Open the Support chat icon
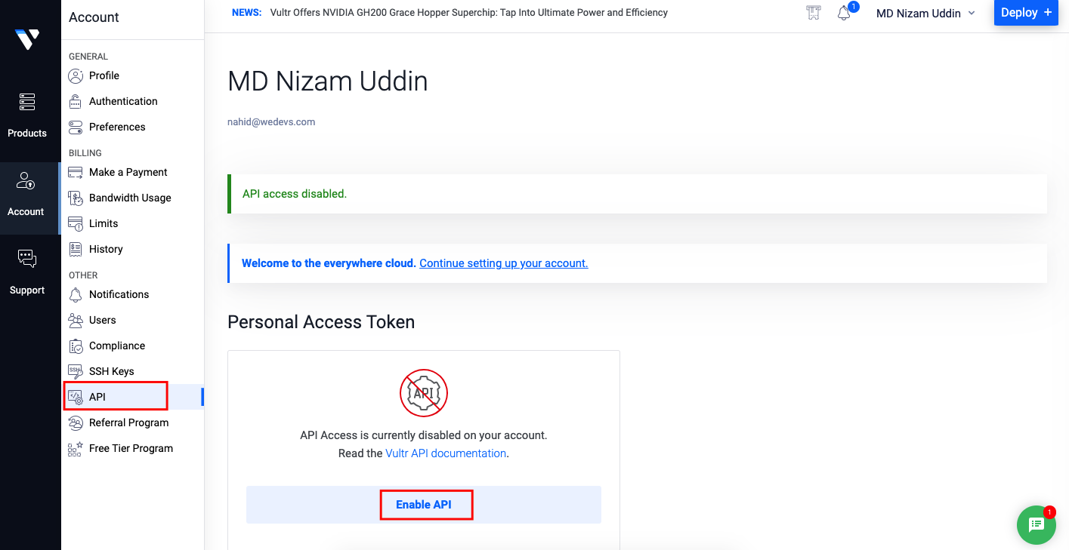The width and height of the screenshot is (1069, 550). click(x=27, y=259)
